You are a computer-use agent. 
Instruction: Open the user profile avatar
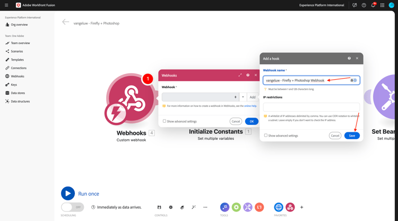tap(392, 5)
